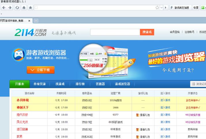Go to the browser home page icon

point(24,8)
